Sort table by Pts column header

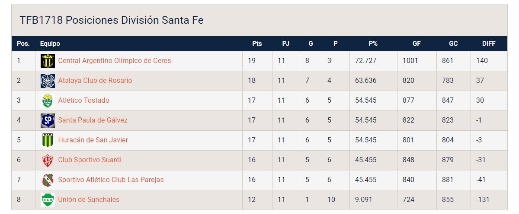(257, 44)
